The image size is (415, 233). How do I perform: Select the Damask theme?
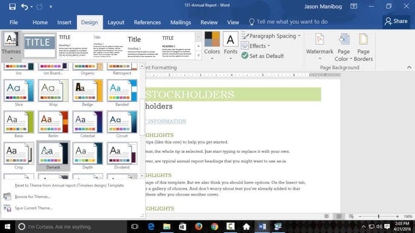[x=53, y=156]
